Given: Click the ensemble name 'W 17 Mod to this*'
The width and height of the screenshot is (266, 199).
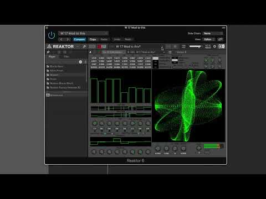Looking at the screenshot, I should (128, 46).
